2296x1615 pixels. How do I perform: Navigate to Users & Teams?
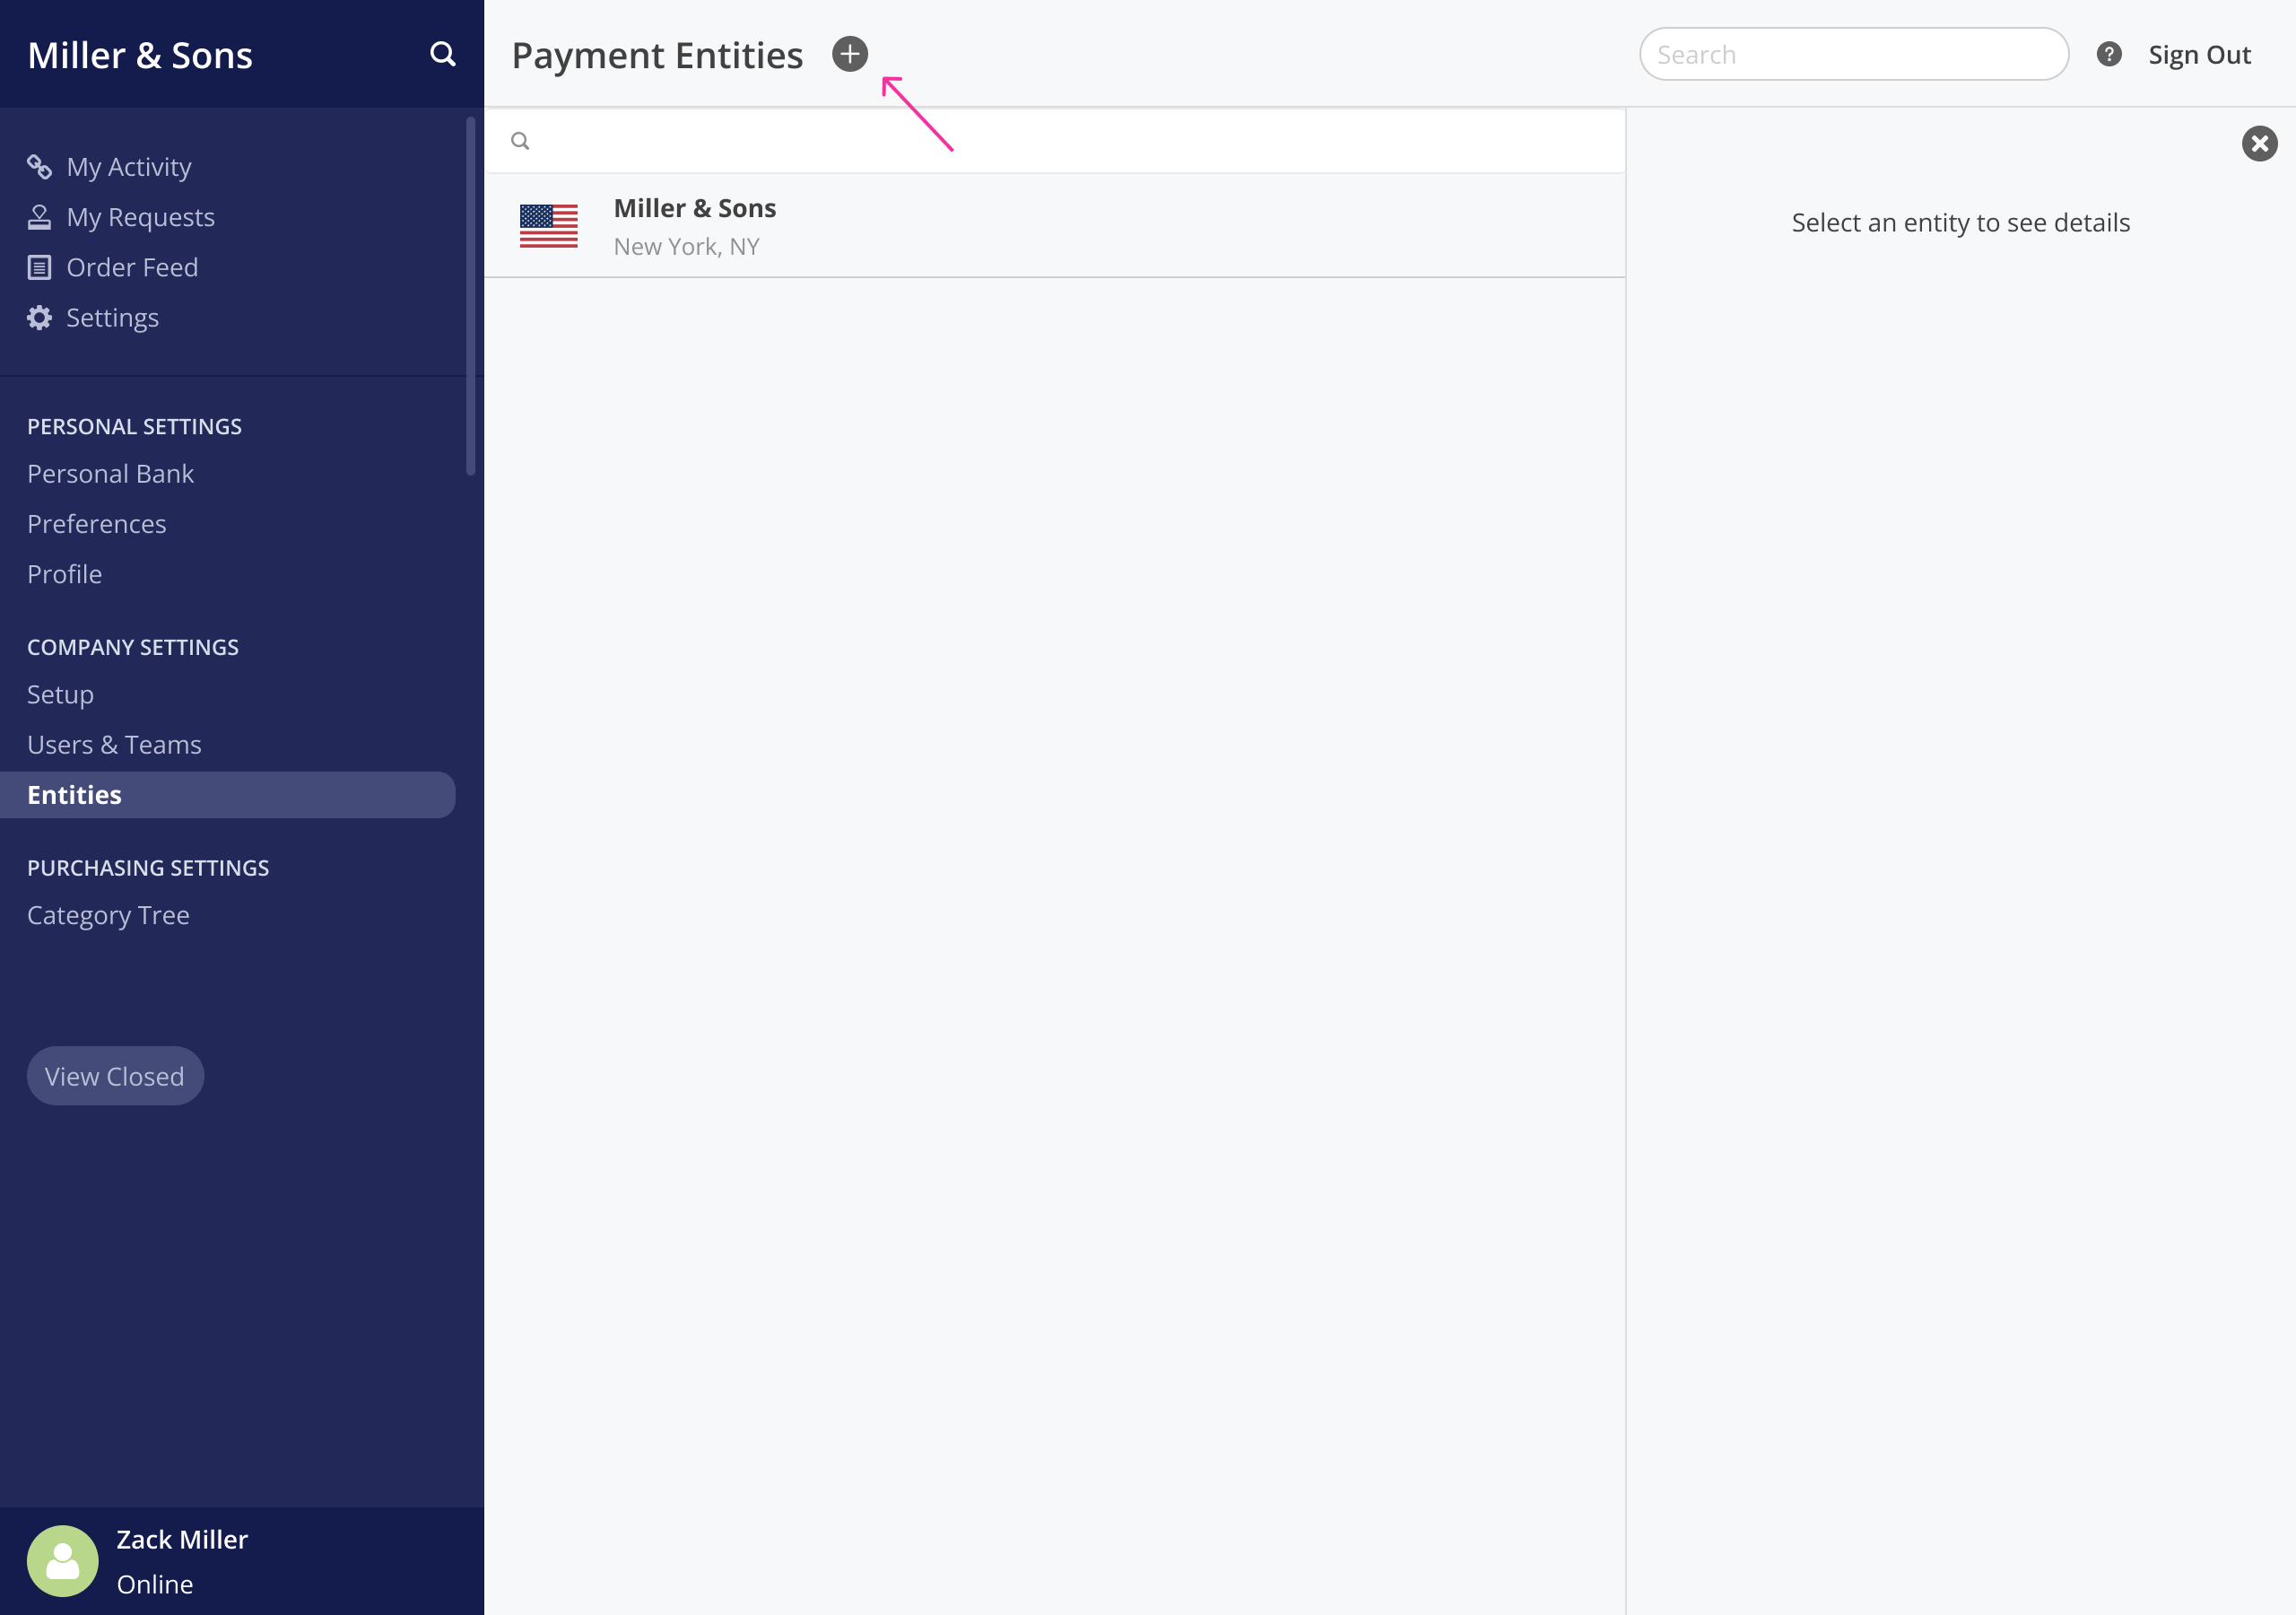pos(115,745)
